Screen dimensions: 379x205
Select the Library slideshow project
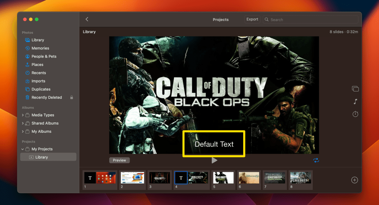[x=48, y=157]
